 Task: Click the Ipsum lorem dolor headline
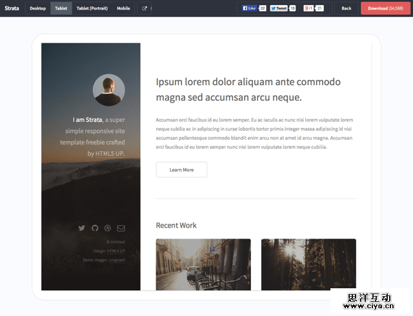tap(248, 90)
